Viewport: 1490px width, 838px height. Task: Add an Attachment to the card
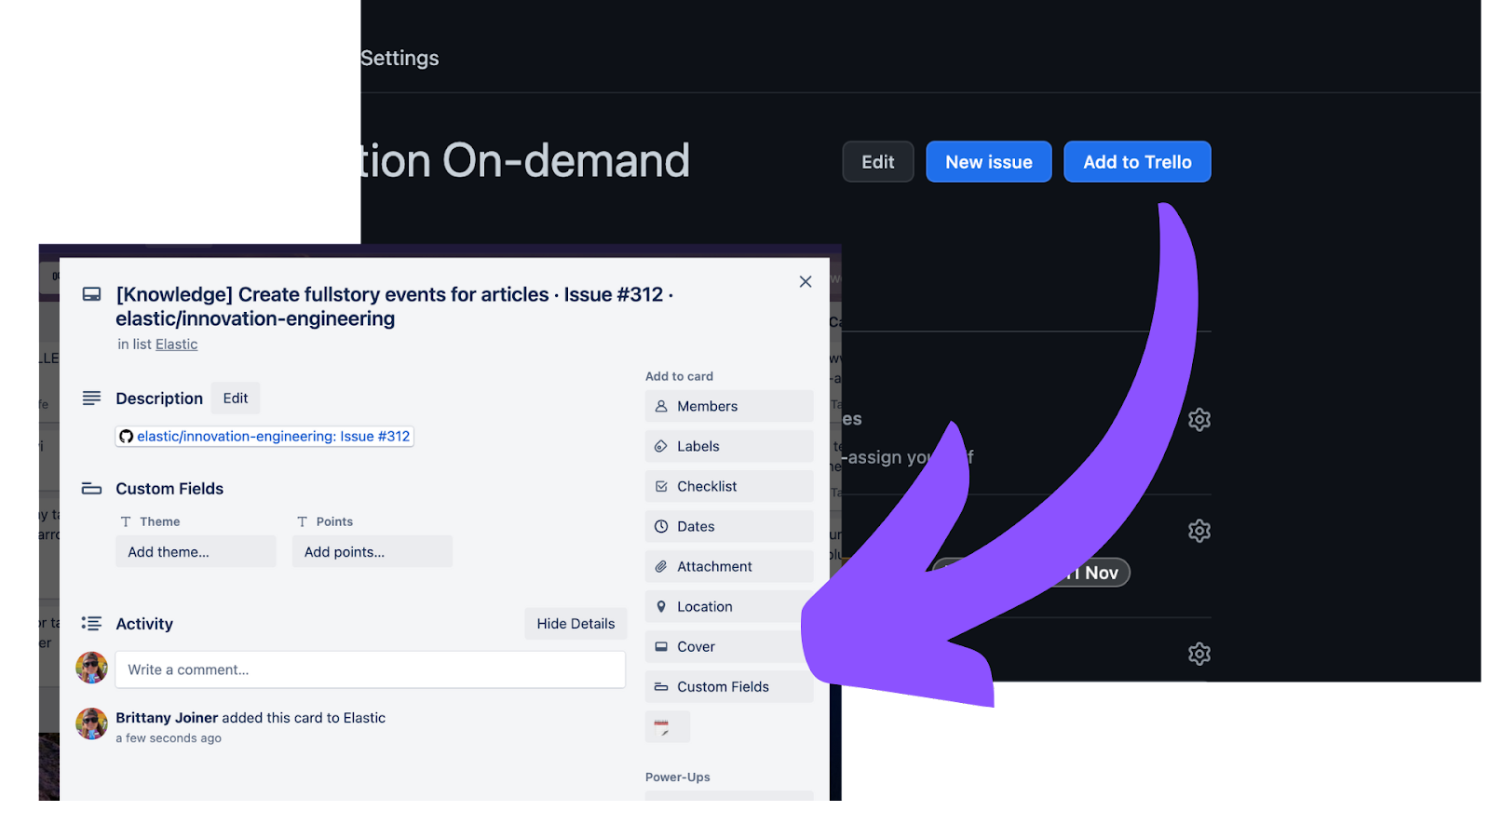(729, 566)
